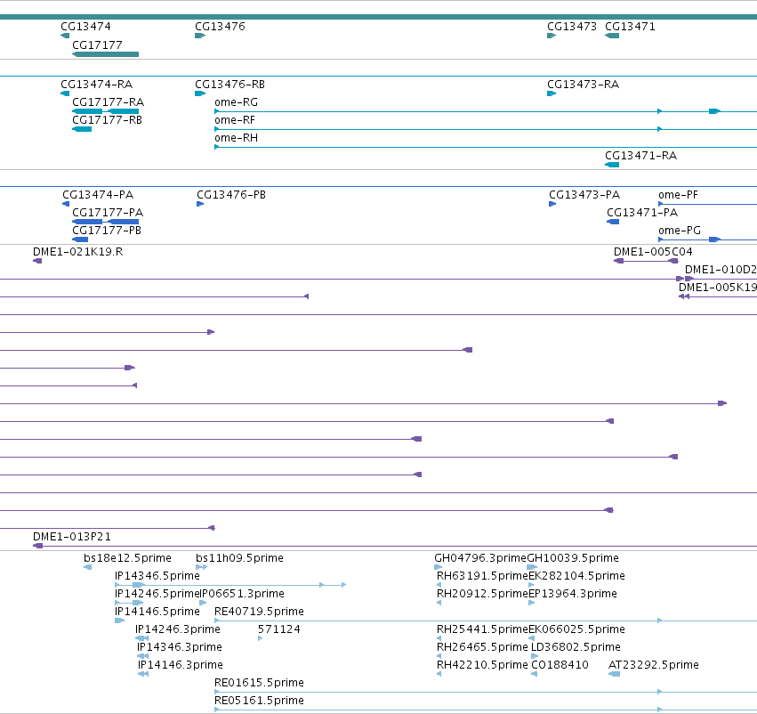
Task: Select the DME1-010D2 clone label
Action: click(x=721, y=270)
